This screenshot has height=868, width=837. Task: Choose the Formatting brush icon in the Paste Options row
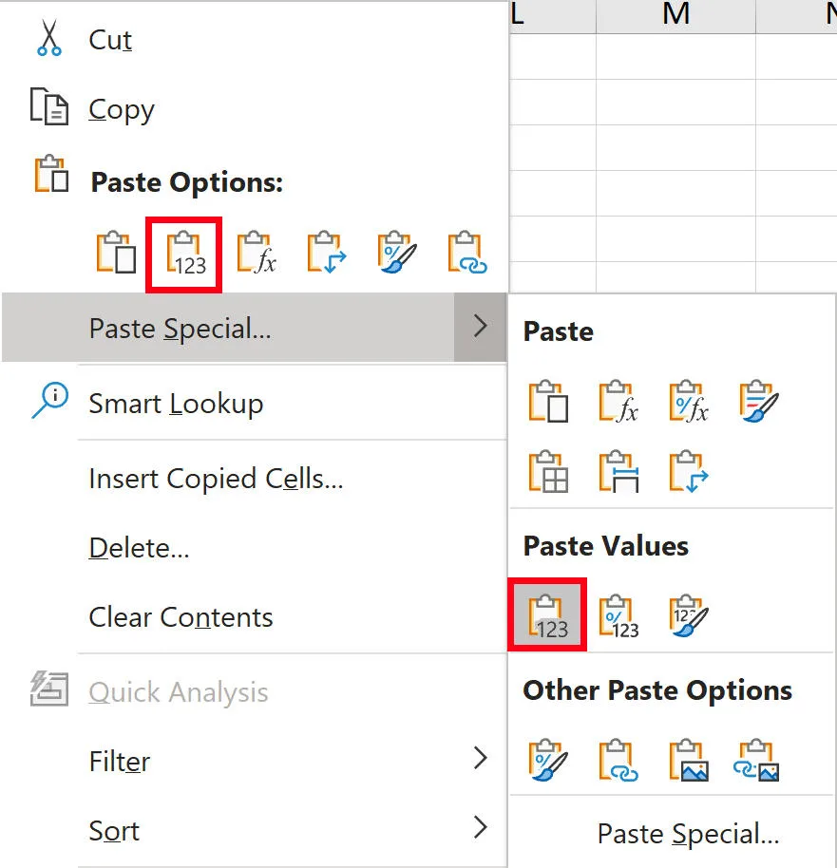pos(396,253)
